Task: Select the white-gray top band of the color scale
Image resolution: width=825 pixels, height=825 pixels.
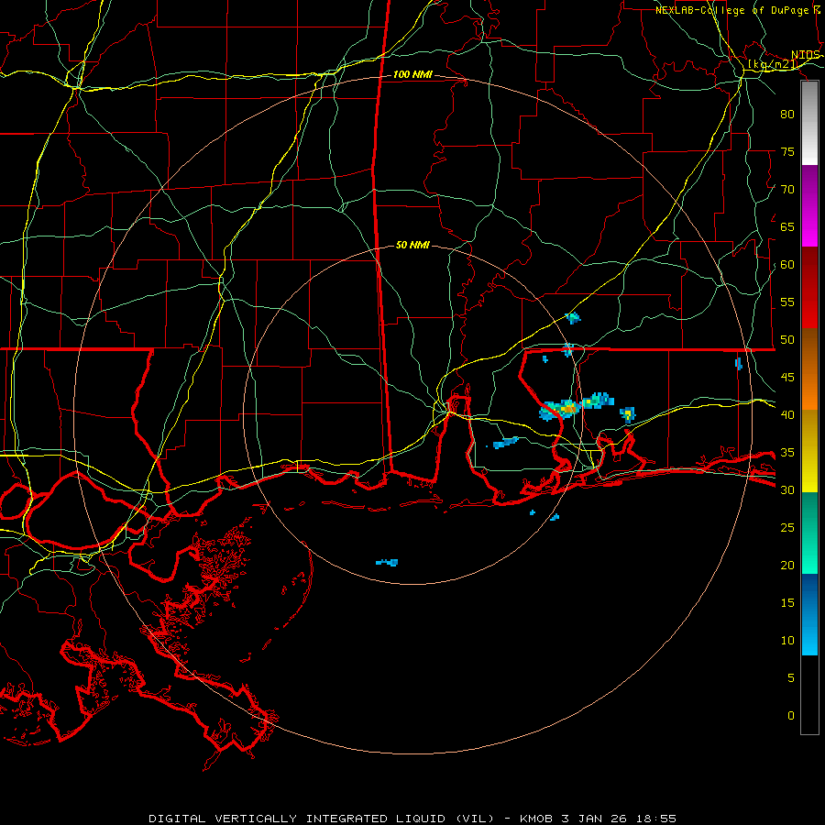Action: [809, 124]
